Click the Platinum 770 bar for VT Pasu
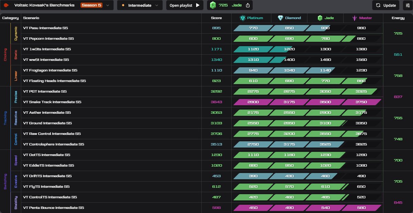Viewport: 413px width, 213px height. pos(253,28)
